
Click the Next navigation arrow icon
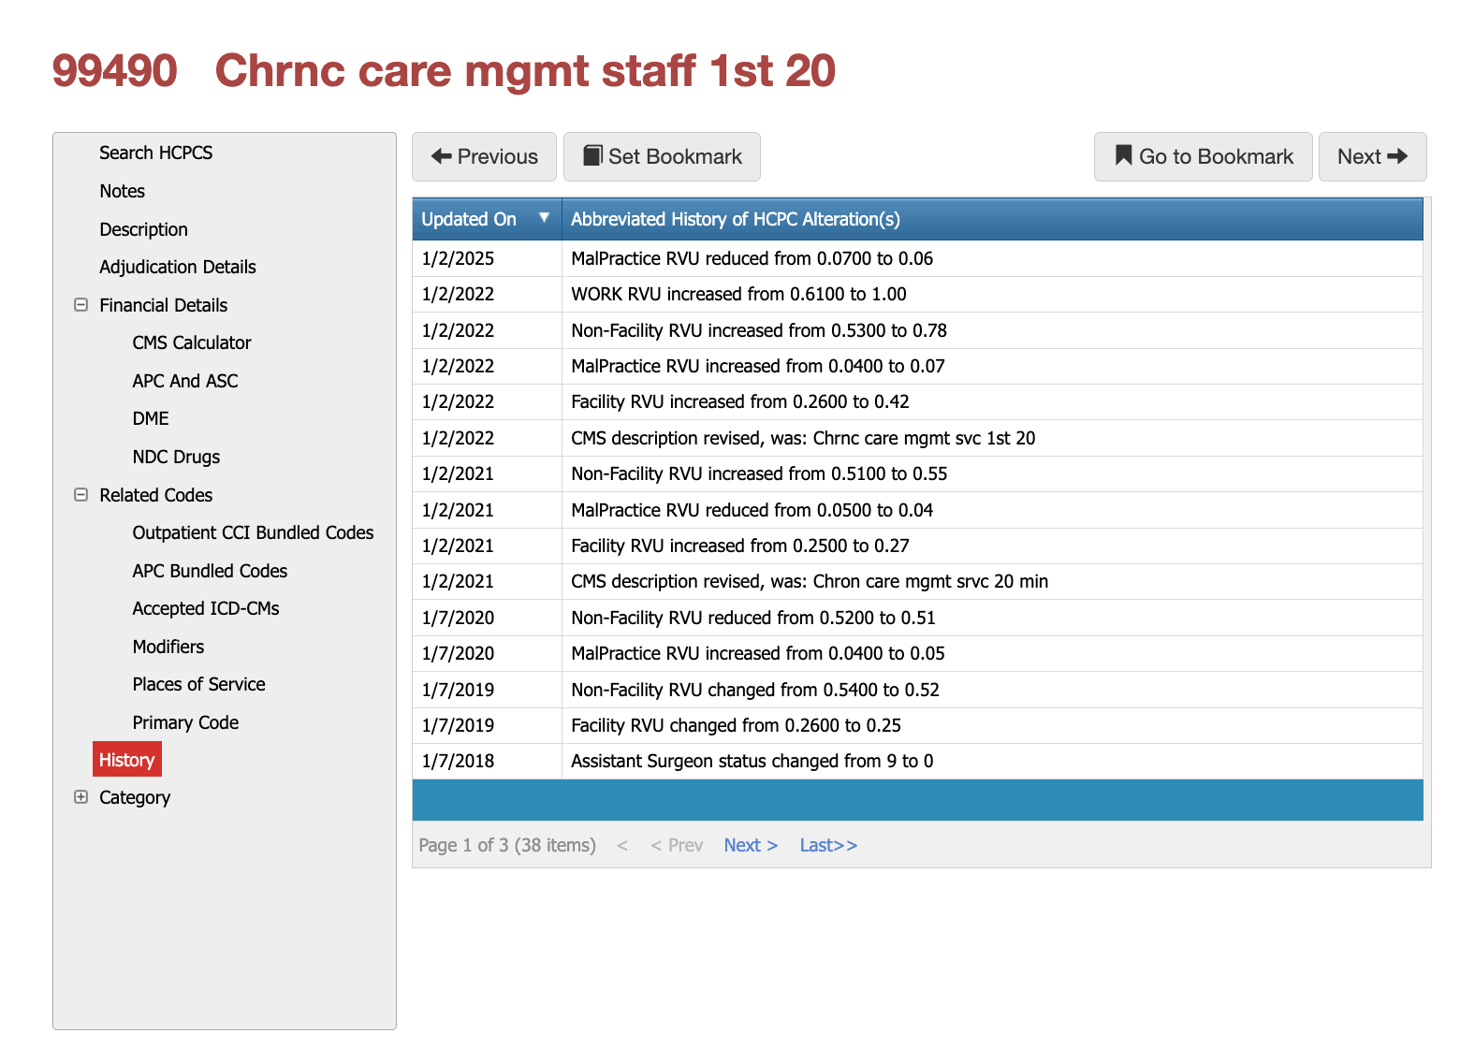click(1398, 156)
